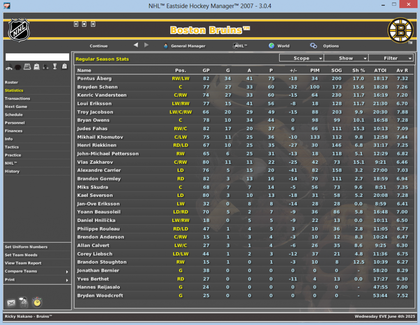Go forward with the right arrow
The width and height of the screenshot is (420, 325).
pos(146,45)
